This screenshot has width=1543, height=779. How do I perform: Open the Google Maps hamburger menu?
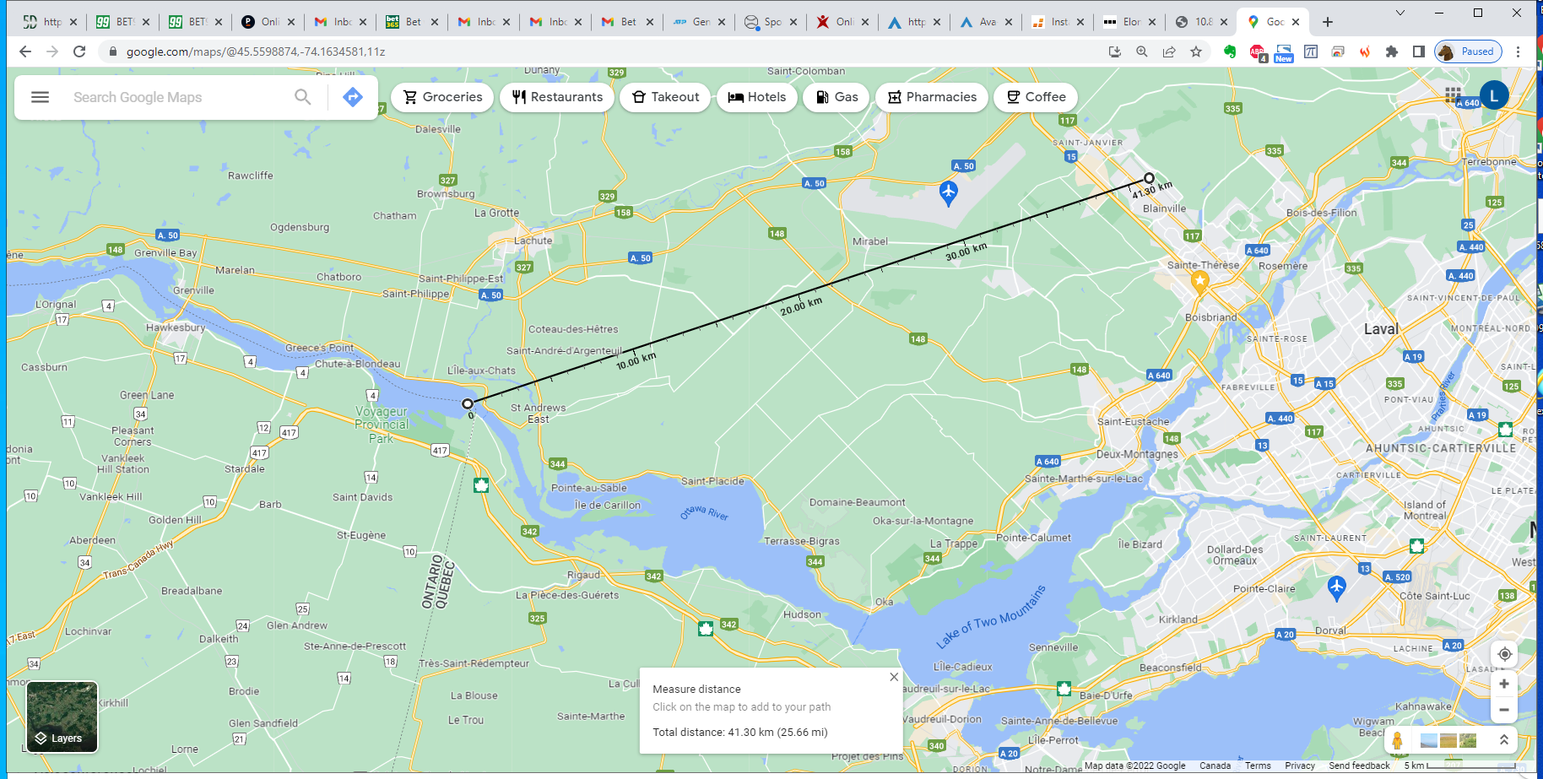click(40, 97)
